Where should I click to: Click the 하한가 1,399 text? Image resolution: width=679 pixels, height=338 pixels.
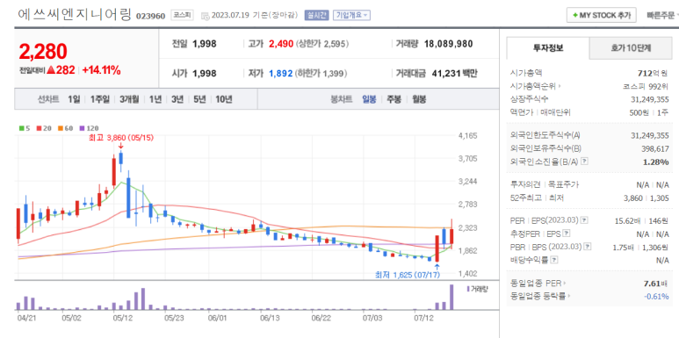[321, 74]
